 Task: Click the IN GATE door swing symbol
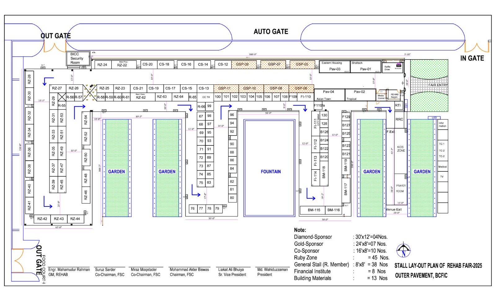point(476,47)
